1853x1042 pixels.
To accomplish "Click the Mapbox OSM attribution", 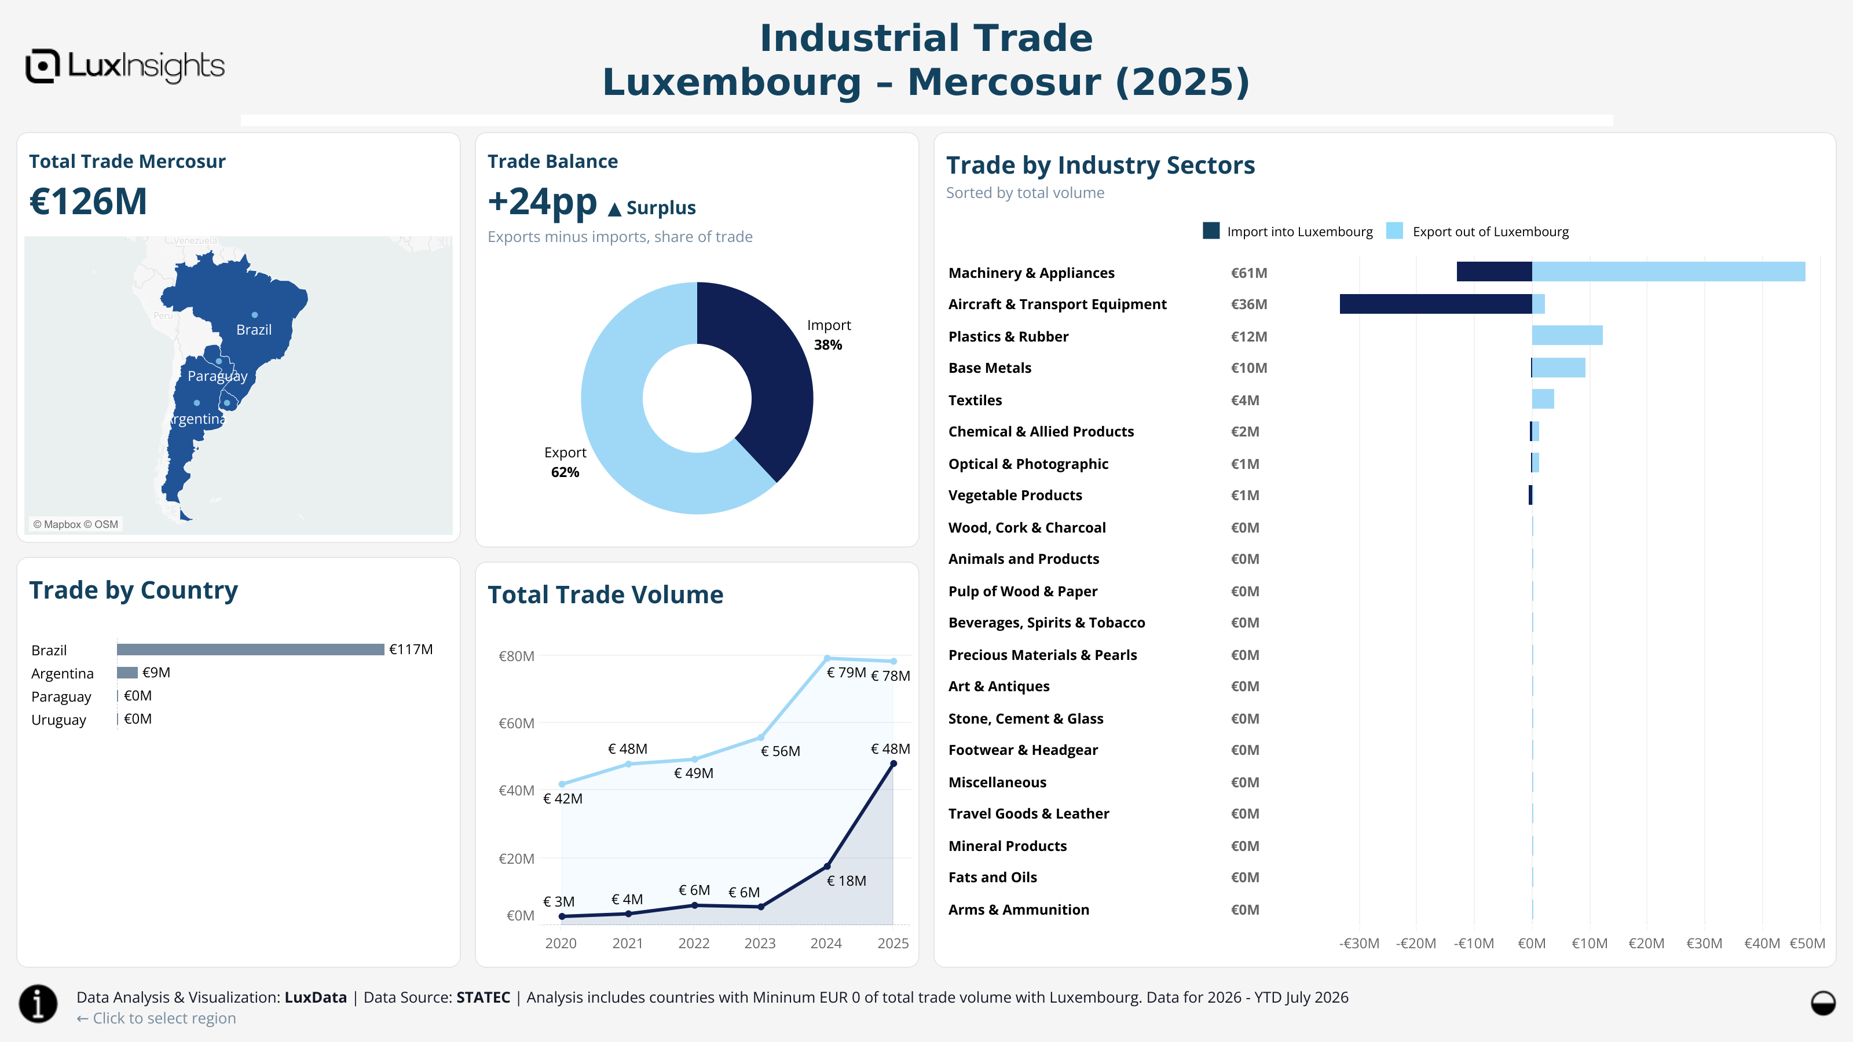I will [x=75, y=524].
